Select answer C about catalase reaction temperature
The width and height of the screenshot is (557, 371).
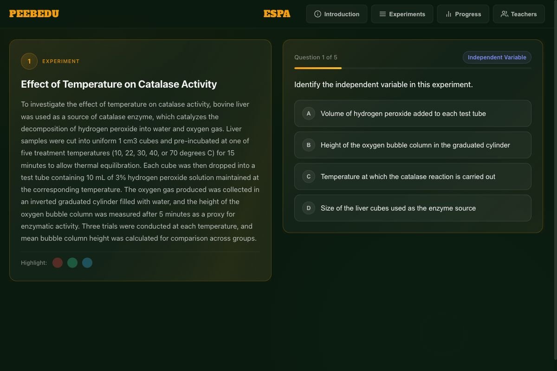point(412,176)
